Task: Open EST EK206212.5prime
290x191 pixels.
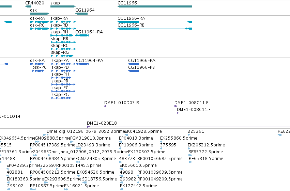Action: [189, 148]
